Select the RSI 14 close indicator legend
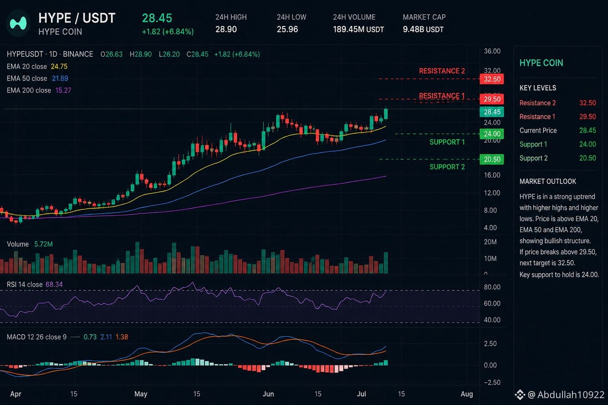608x405 pixels. [34, 284]
